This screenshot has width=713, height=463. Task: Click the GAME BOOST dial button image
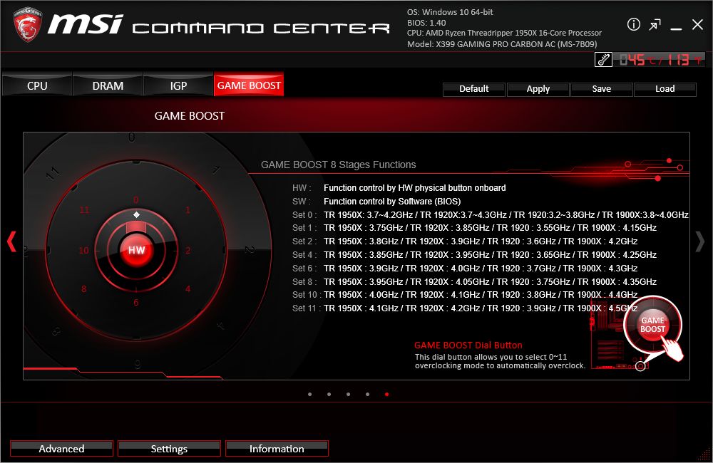pos(653,325)
